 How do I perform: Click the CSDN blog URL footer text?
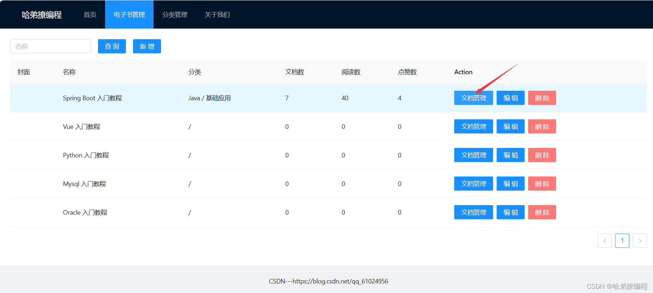coord(329,281)
